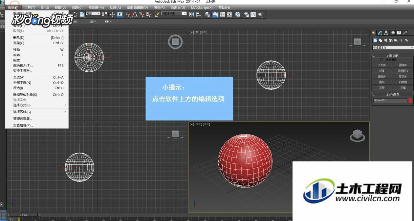Click 真实 shading label in perspective viewport

[207, 124]
